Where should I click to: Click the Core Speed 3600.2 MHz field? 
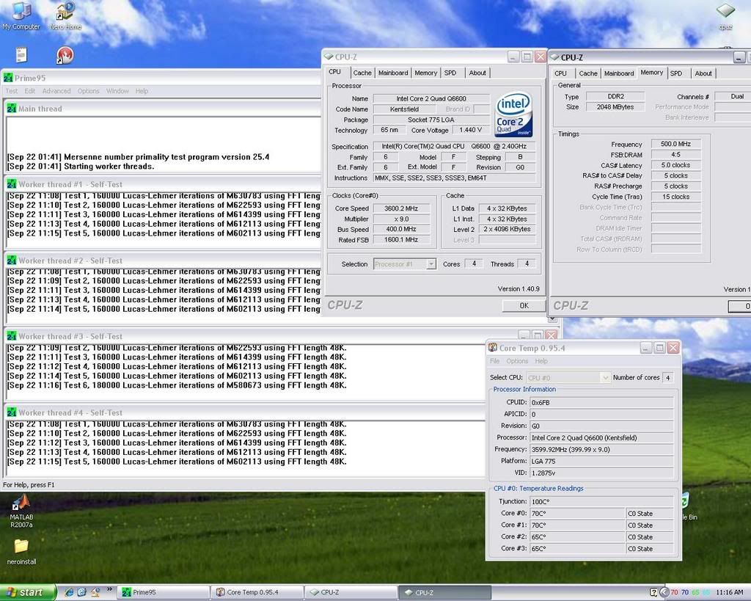401,208
